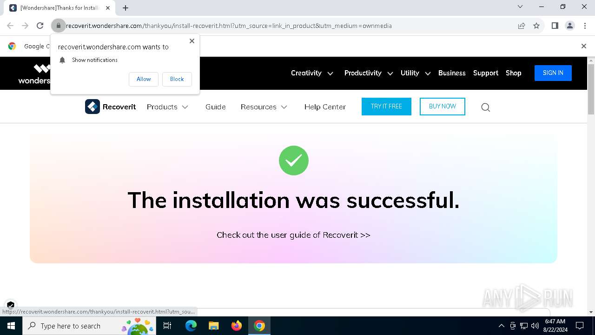Screen dimensions: 595x335
Task: Expand the Products dropdown
Action: tap(167, 107)
